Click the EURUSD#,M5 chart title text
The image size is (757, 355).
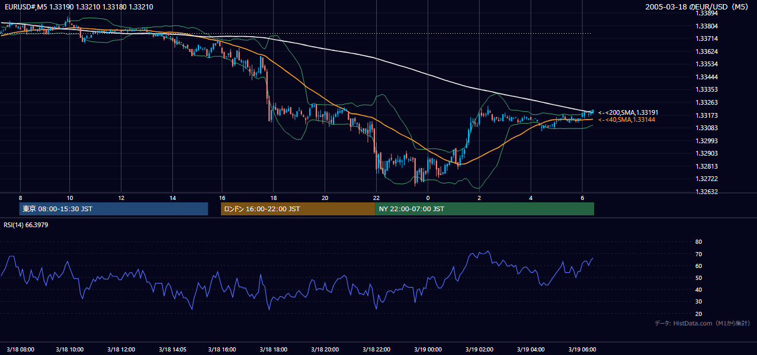click(78, 7)
